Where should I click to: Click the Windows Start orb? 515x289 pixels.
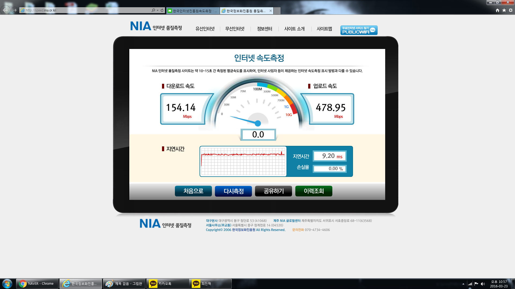pyautogui.click(x=7, y=284)
